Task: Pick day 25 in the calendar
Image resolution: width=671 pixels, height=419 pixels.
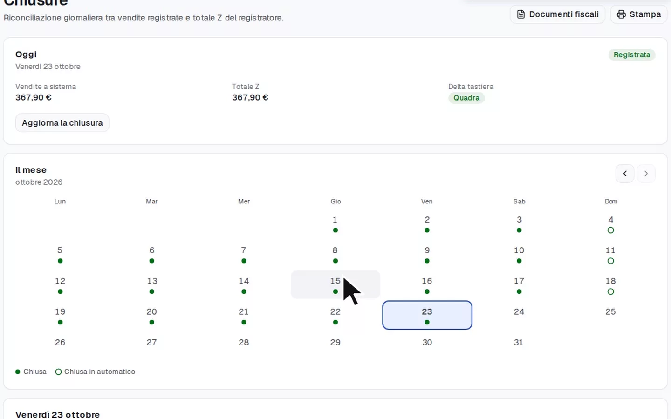Action: tap(611, 315)
